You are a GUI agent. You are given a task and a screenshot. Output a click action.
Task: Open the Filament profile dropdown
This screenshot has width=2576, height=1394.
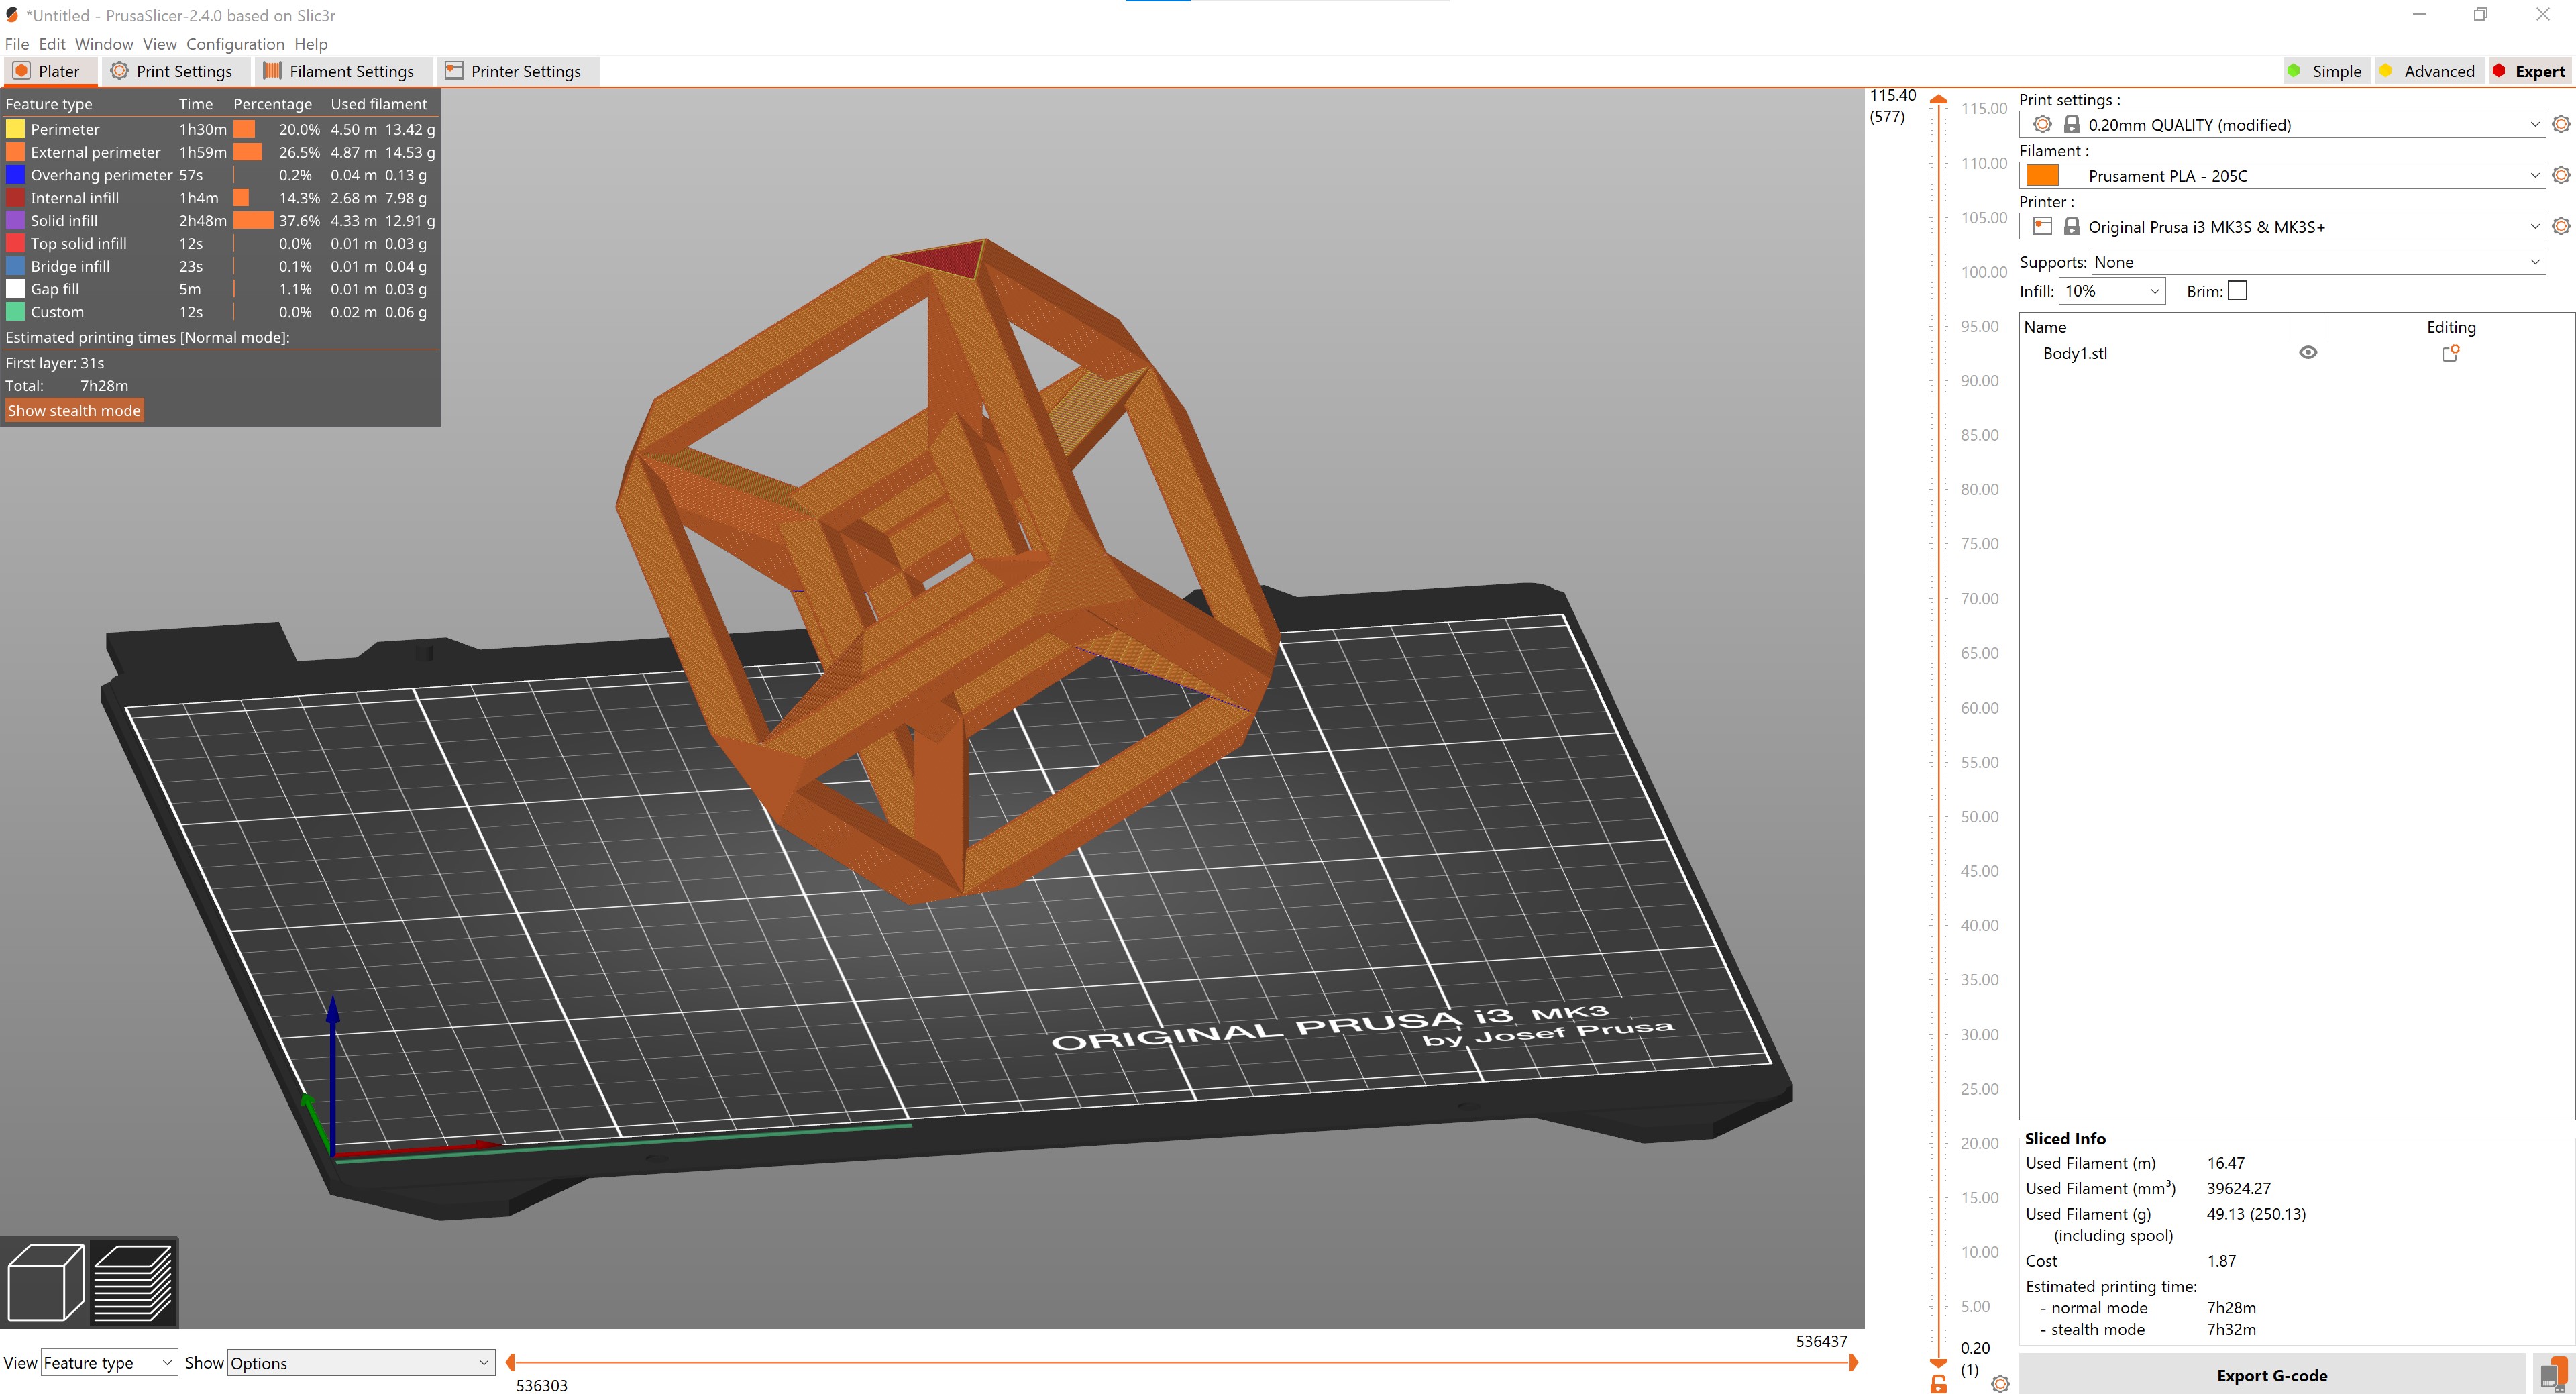2282,175
